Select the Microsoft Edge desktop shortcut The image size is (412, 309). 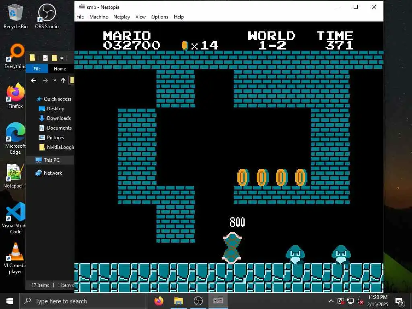pyautogui.click(x=15, y=139)
